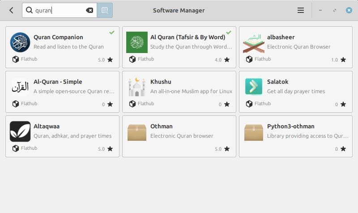Click 'Library providing access to Qur…' description
Image resolution: width=358 pixels, height=213 pixels.
pyautogui.click(x=308, y=136)
